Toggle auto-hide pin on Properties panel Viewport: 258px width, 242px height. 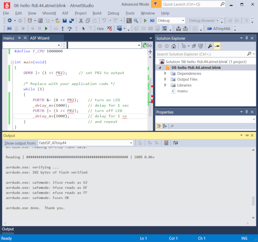pyautogui.click(x=246, y=112)
